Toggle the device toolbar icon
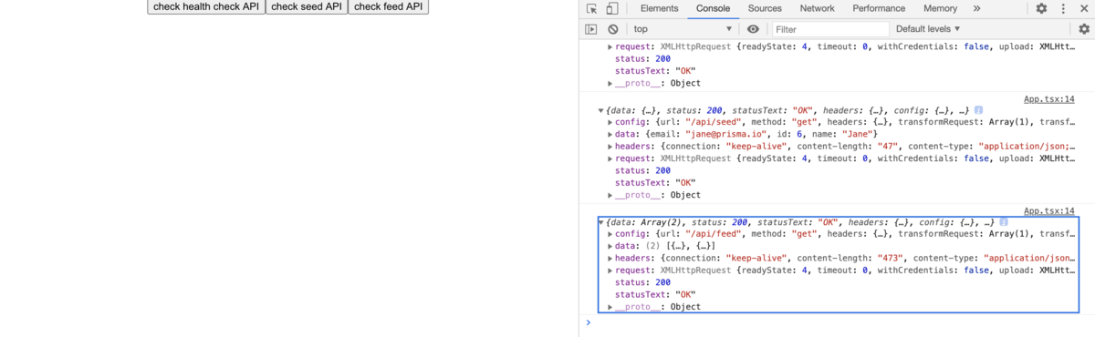1095x337 pixels. coord(611,8)
